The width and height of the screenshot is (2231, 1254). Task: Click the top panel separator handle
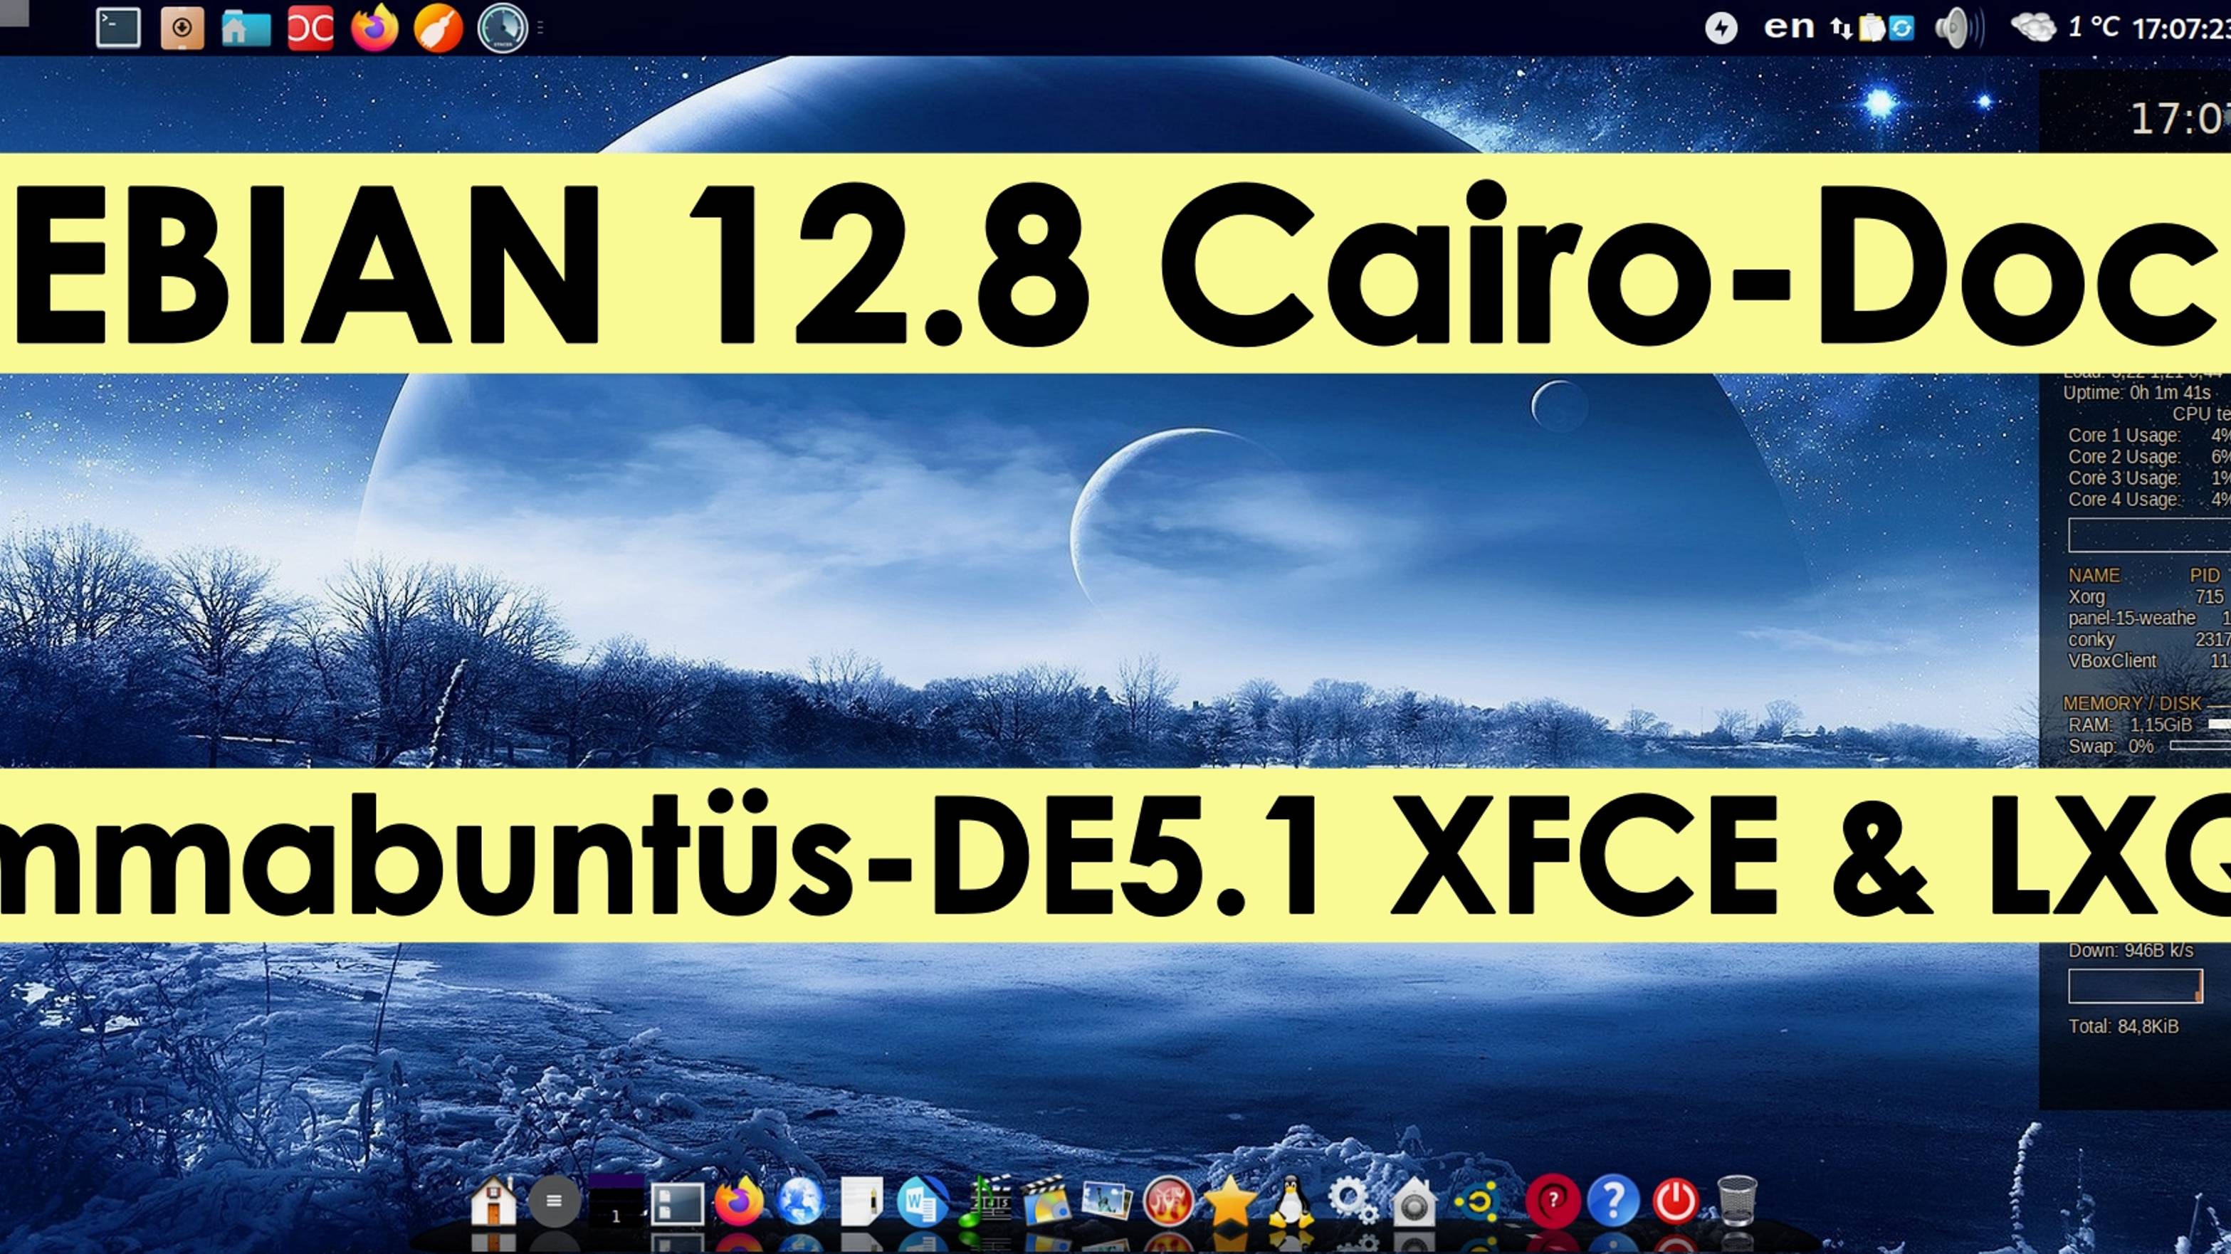[540, 28]
